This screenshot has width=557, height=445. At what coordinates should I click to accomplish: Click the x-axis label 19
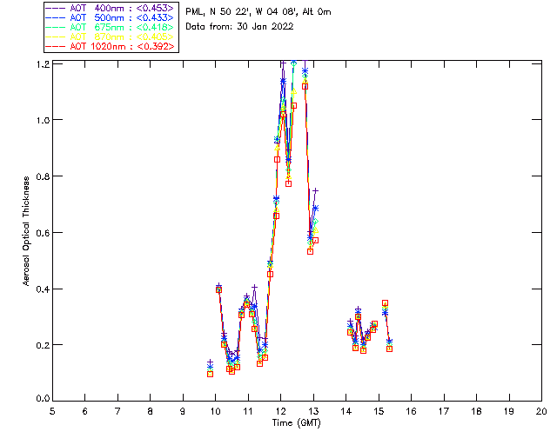[509, 411]
